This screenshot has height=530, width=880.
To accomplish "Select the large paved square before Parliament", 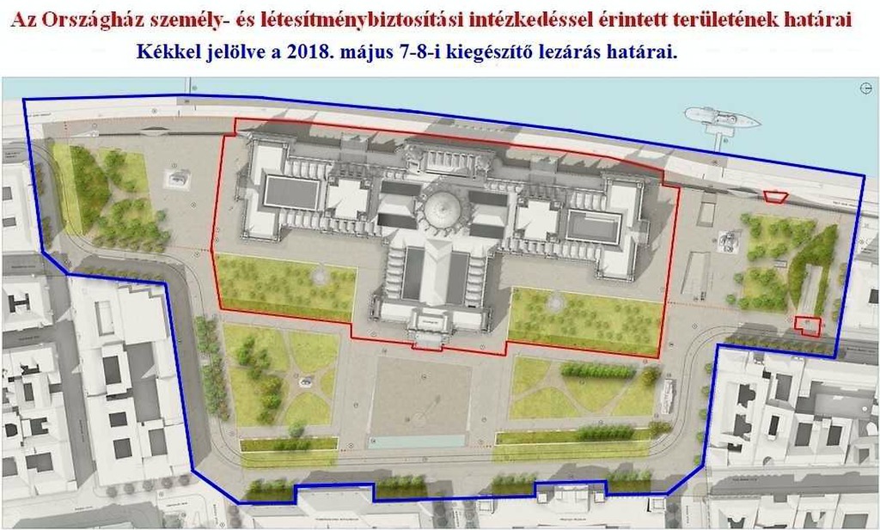I will 421,394.
